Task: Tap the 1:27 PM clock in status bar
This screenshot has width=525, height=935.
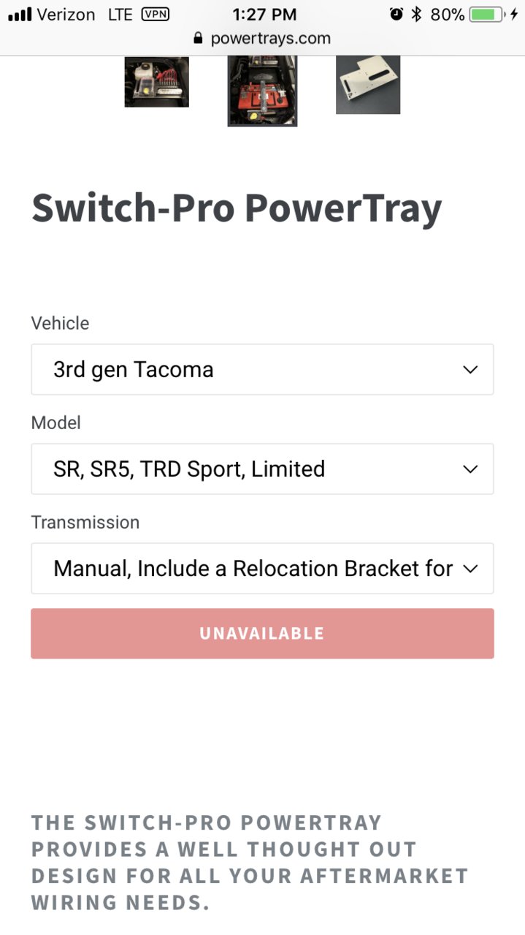Action: point(264,14)
